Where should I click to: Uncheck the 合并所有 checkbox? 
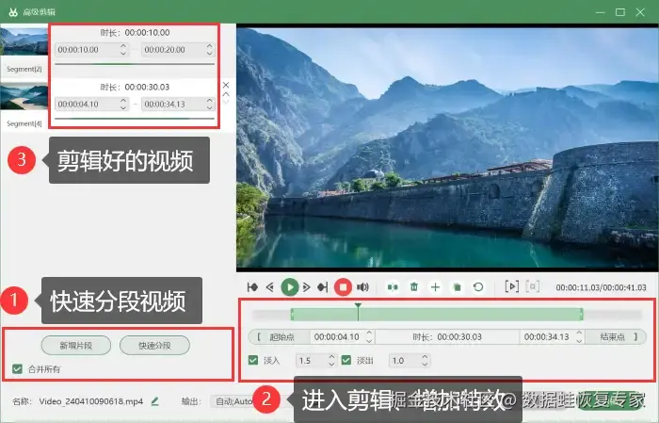17,369
